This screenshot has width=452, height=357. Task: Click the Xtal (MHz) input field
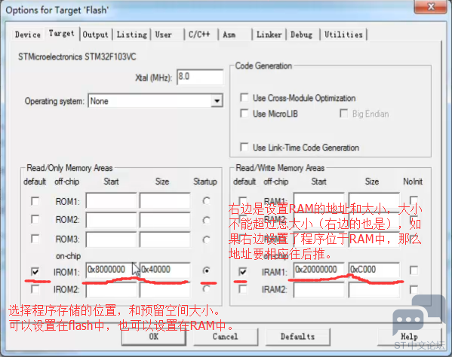pos(200,77)
